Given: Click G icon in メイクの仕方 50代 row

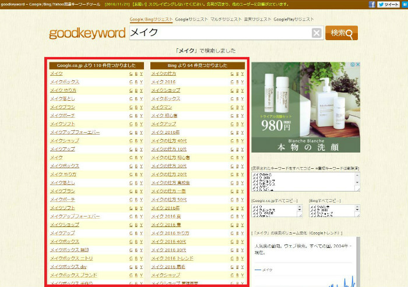Looking at the screenshot, I should coord(232,200).
